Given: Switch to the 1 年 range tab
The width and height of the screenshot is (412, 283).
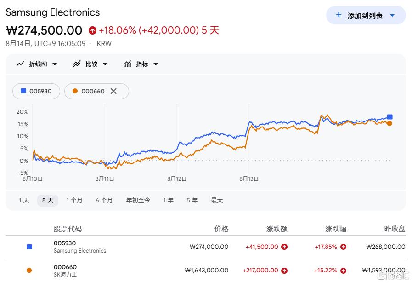Looking at the screenshot, I should (168, 200).
